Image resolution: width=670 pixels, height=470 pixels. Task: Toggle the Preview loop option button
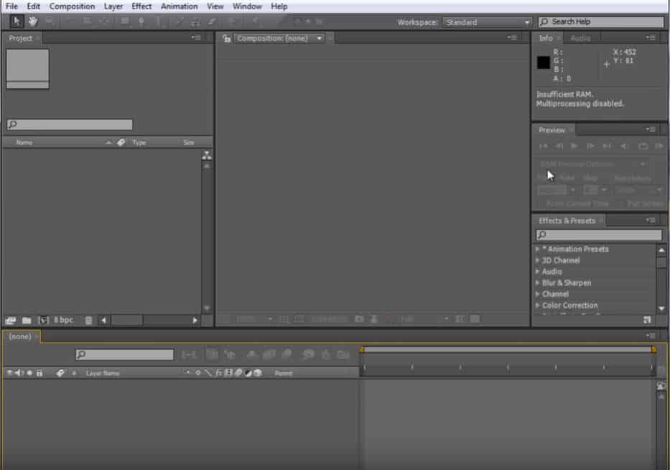tap(643, 147)
